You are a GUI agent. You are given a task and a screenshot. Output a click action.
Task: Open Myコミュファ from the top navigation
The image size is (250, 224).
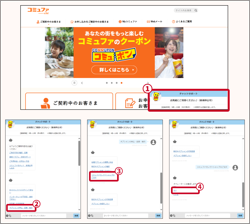point(128,22)
